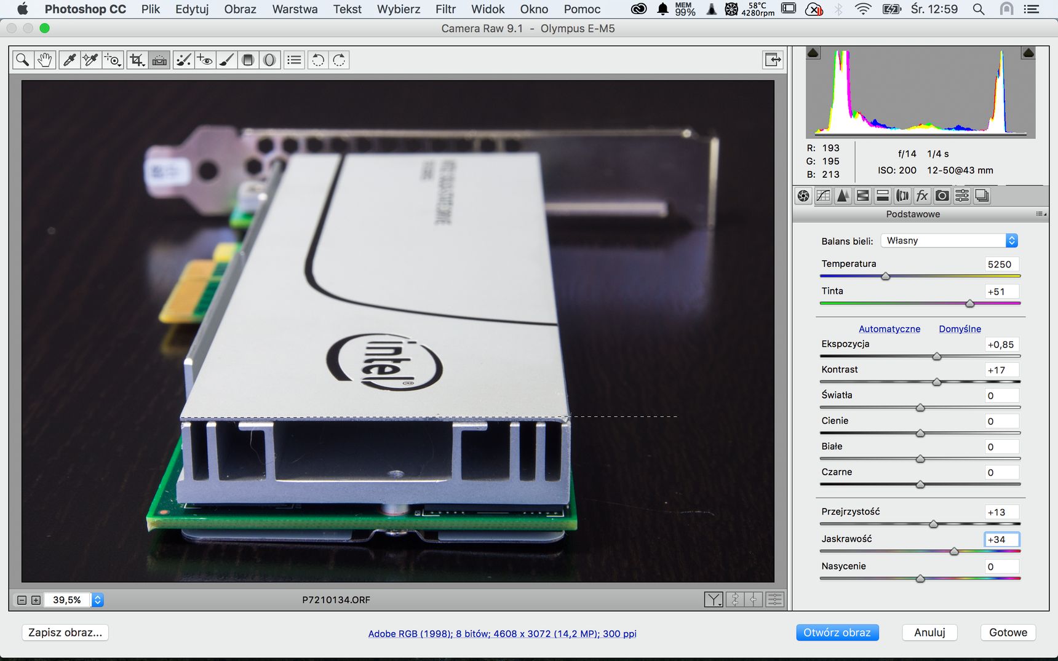Switch to the HSL/Grayscale tab
Viewport: 1058px width, 661px height.
coord(863,196)
